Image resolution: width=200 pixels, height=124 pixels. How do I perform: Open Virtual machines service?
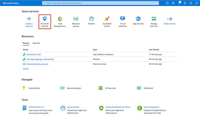click(x=123, y=19)
